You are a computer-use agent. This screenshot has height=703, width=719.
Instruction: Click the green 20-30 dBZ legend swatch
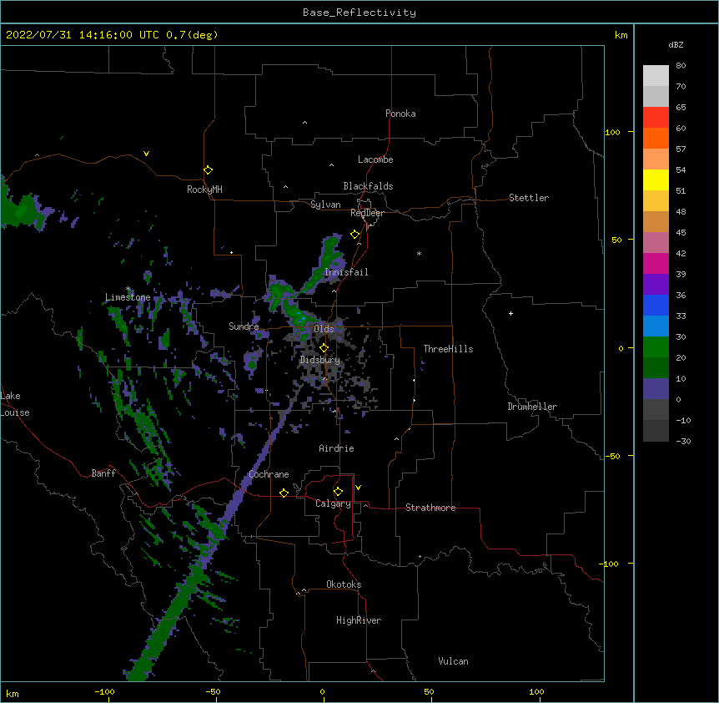pyautogui.click(x=656, y=347)
